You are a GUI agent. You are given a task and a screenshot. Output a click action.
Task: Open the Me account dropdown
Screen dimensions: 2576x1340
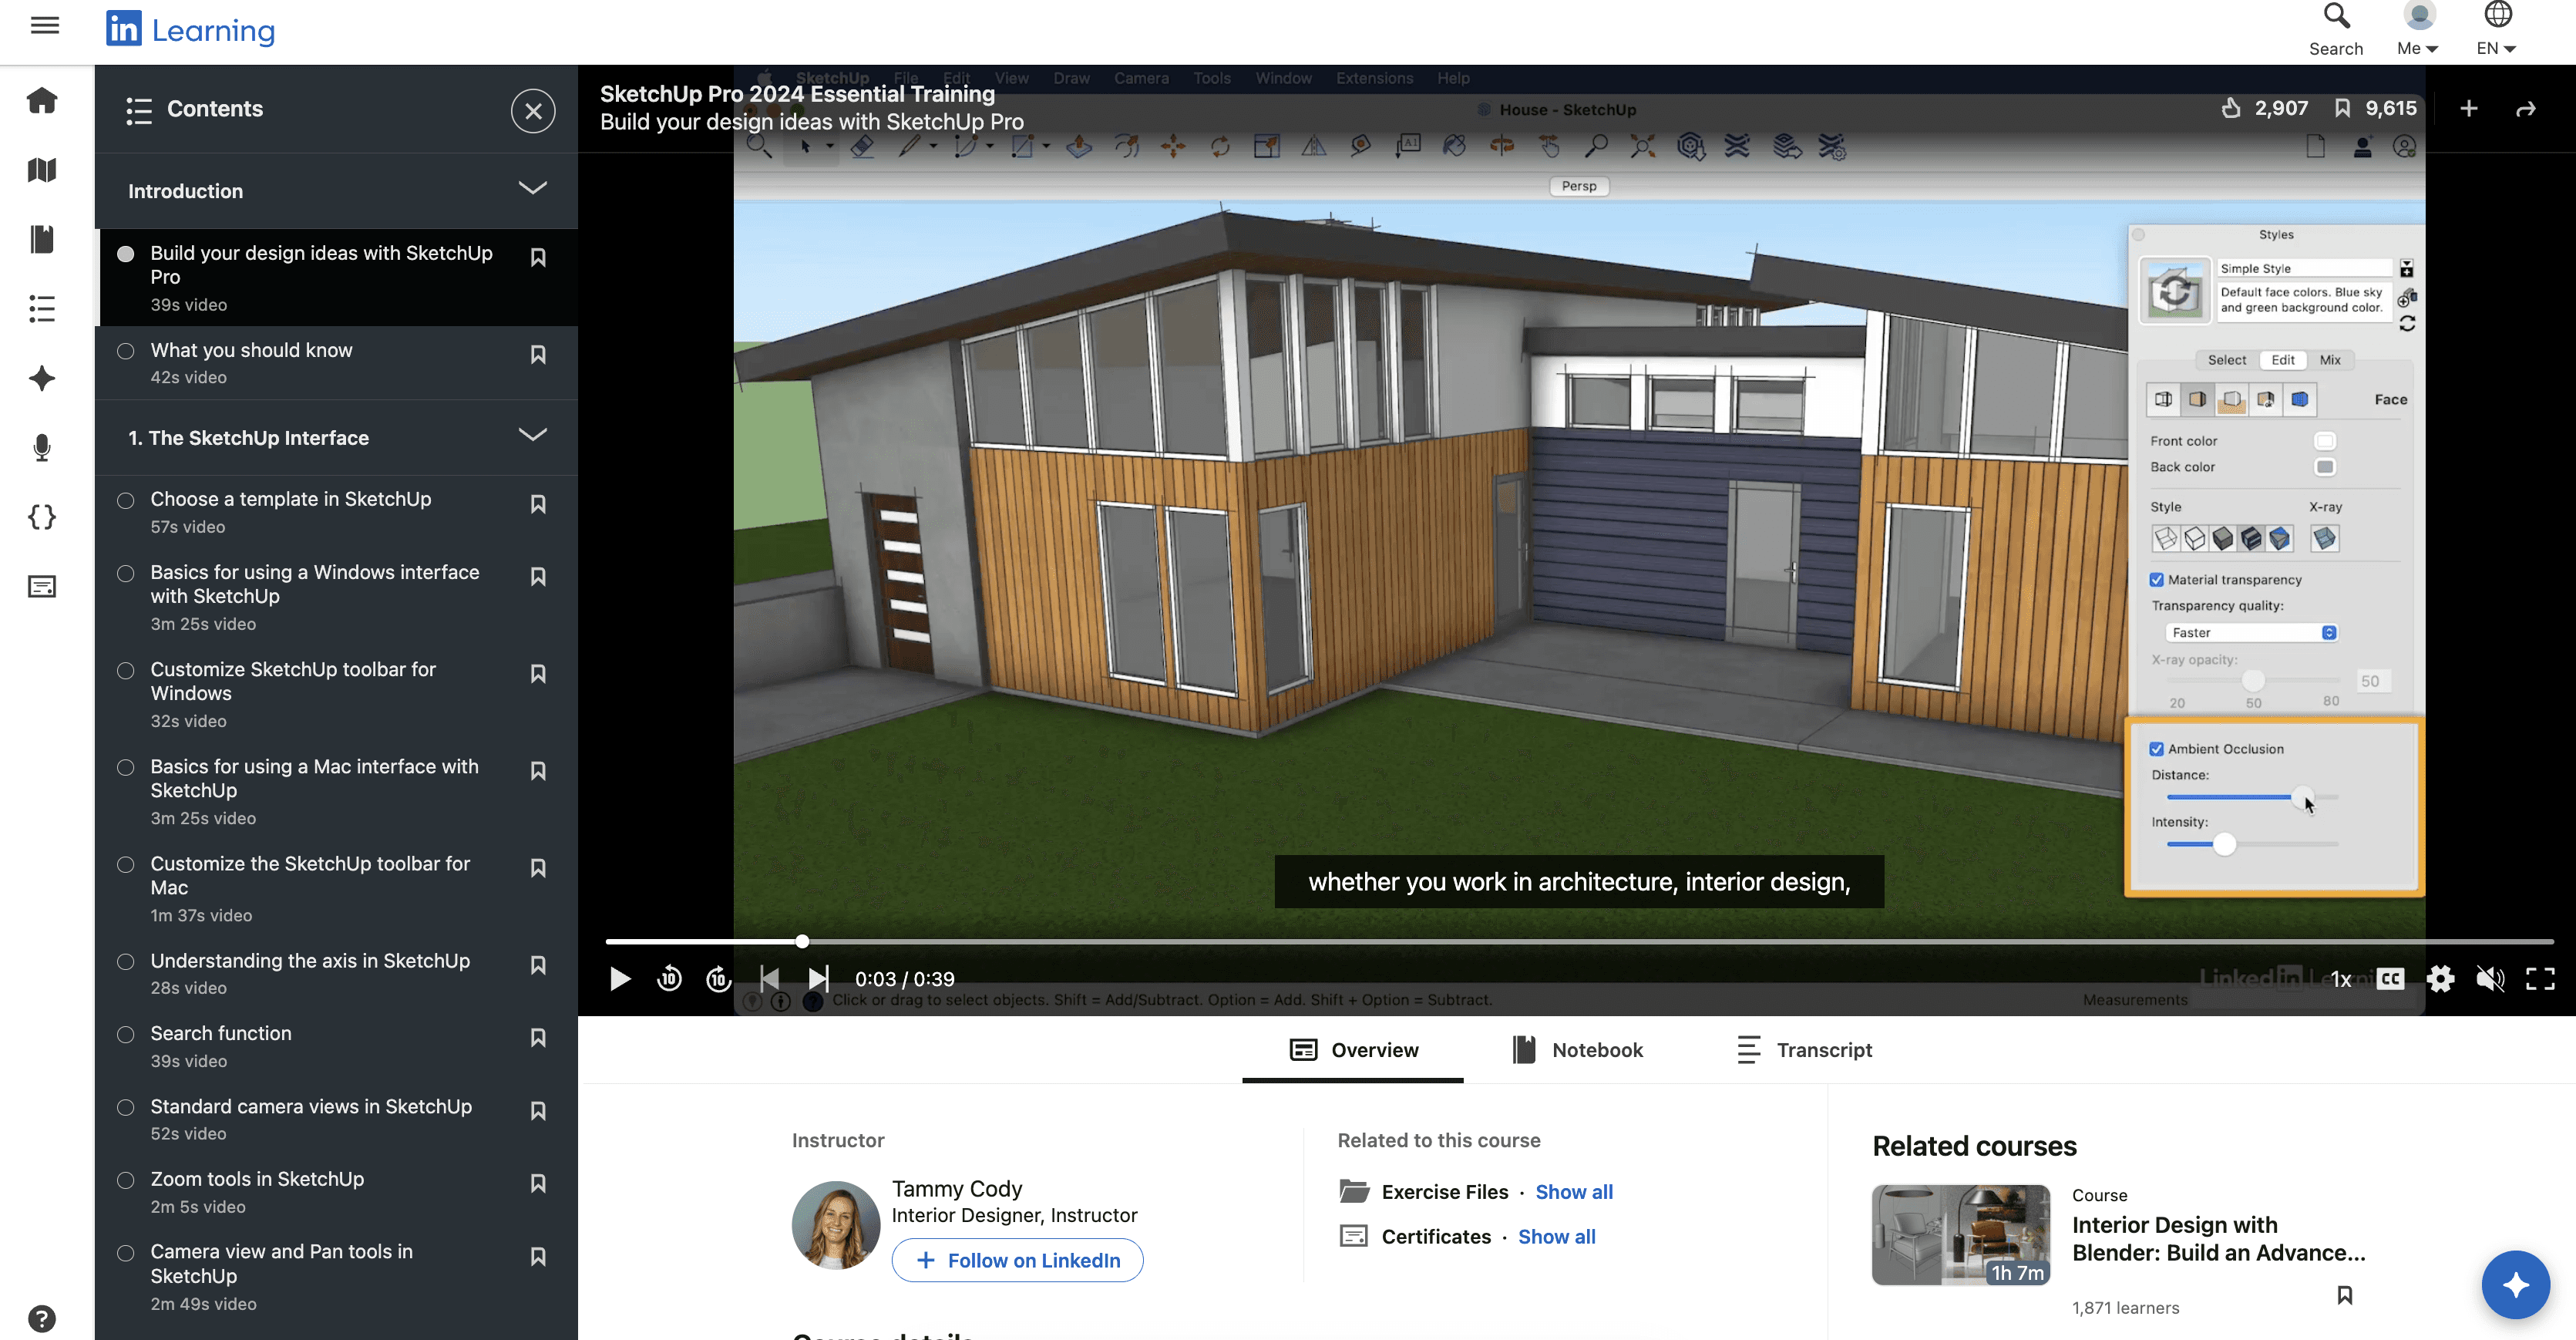point(2418,30)
